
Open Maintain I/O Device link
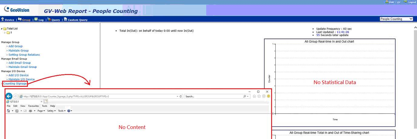pos(22,80)
